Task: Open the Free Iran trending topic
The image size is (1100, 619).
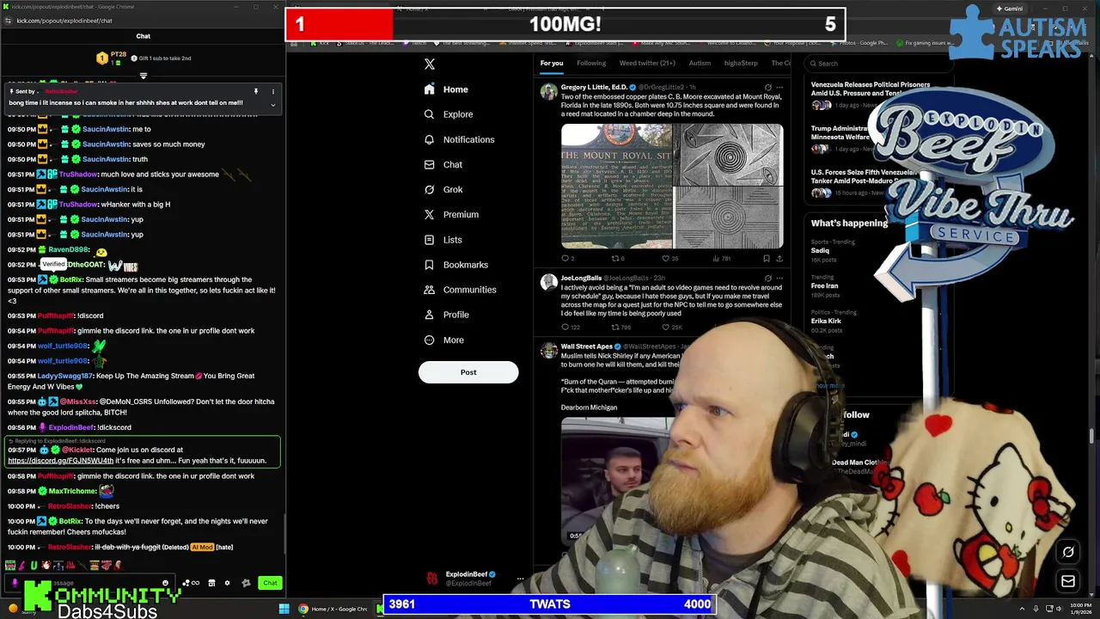Action: (x=825, y=285)
